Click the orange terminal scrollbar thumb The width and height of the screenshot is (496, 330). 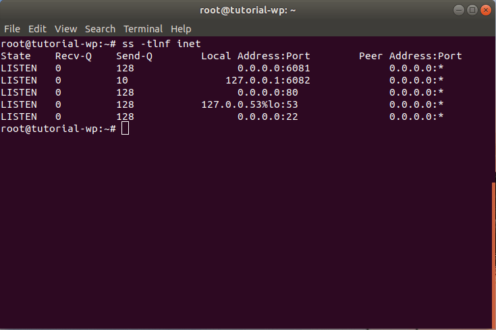click(x=494, y=256)
